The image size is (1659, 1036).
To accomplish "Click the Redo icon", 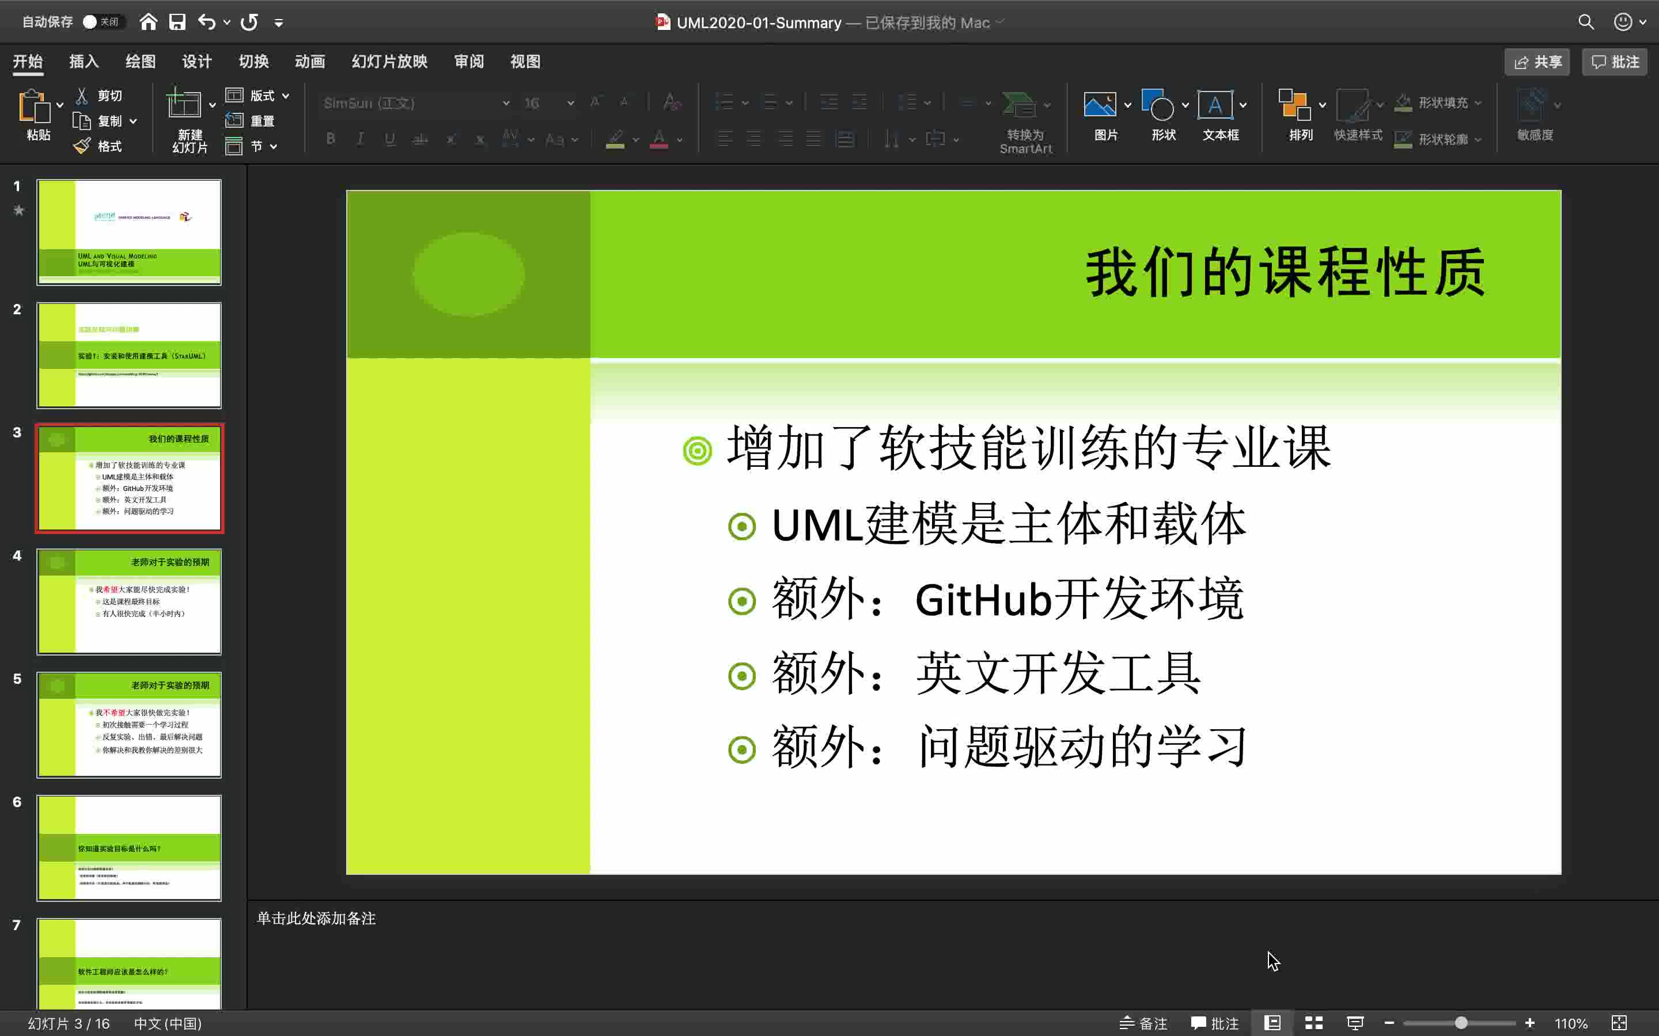I will 249,22.
